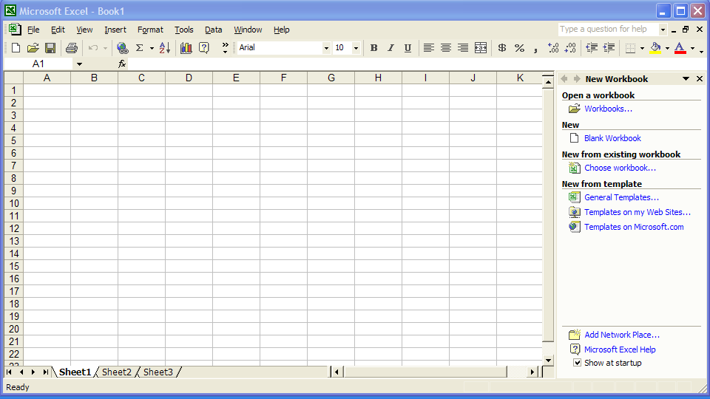Toggle Bold formatting

(373, 48)
